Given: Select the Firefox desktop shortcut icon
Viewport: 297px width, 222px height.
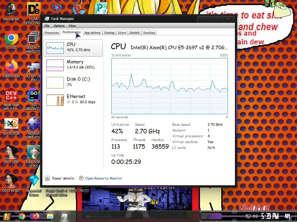Looking at the screenshot, I should [x=11, y=69].
